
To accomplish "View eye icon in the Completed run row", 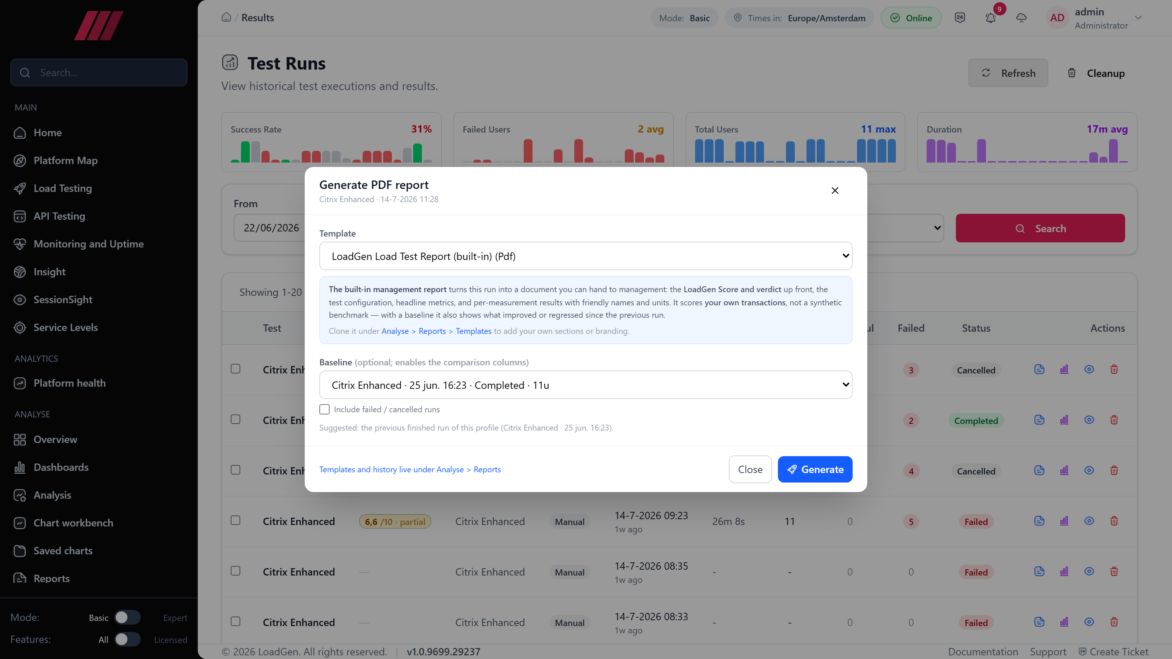I will tap(1089, 420).
